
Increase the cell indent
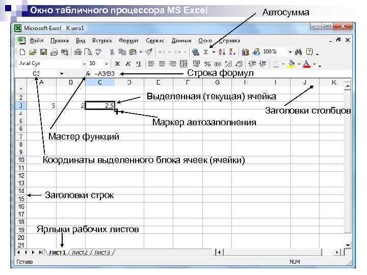click(263, 64)
